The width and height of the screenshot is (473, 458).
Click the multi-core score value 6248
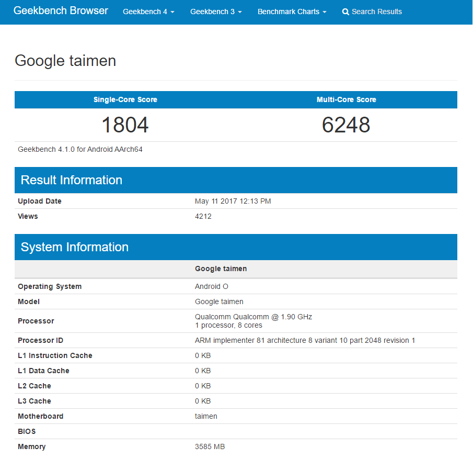click(x=346, y=125)
